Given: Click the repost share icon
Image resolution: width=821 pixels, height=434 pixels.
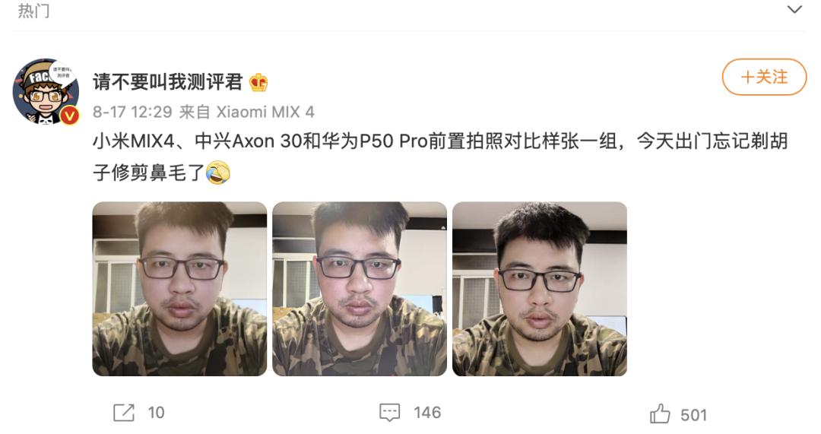Looking at the screenshot, I should pyautogui.click(x=124, y=413).
